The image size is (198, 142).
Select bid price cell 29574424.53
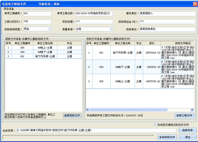coord(152,53)
